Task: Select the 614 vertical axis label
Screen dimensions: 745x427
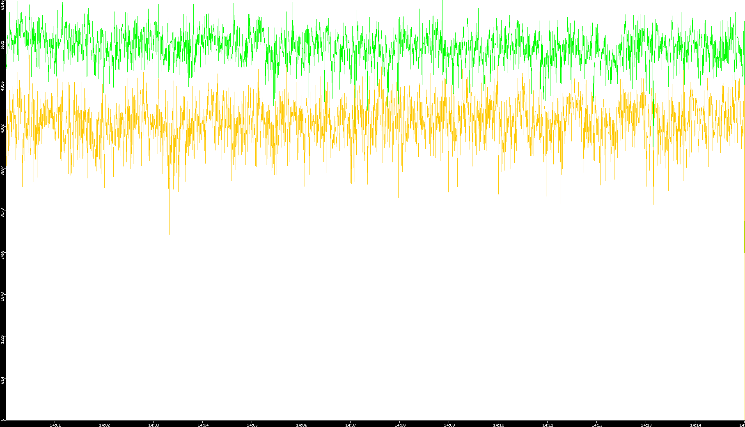Action: pos(3,381)
